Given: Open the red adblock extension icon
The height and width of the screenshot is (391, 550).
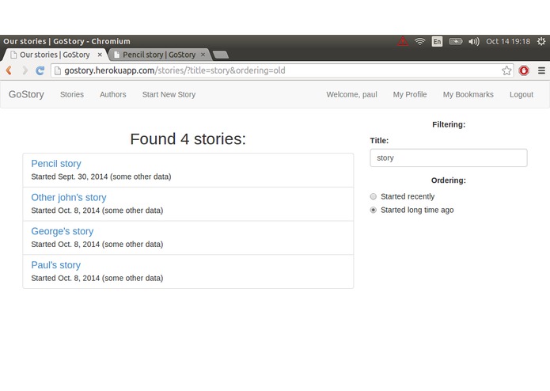Looking at the screenshot, I should coord(524,70).
